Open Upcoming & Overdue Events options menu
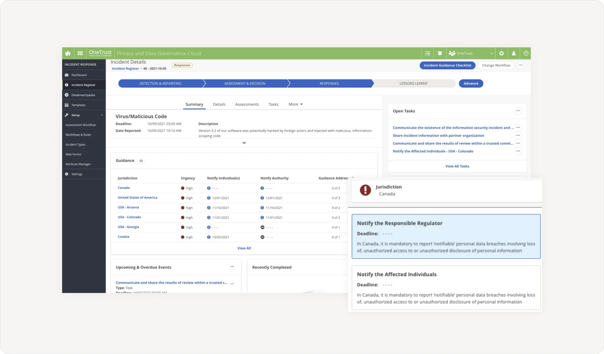Image resolution: width=604 pixels, height=354 pixels. pyautogui.click(x=232, y=267)
